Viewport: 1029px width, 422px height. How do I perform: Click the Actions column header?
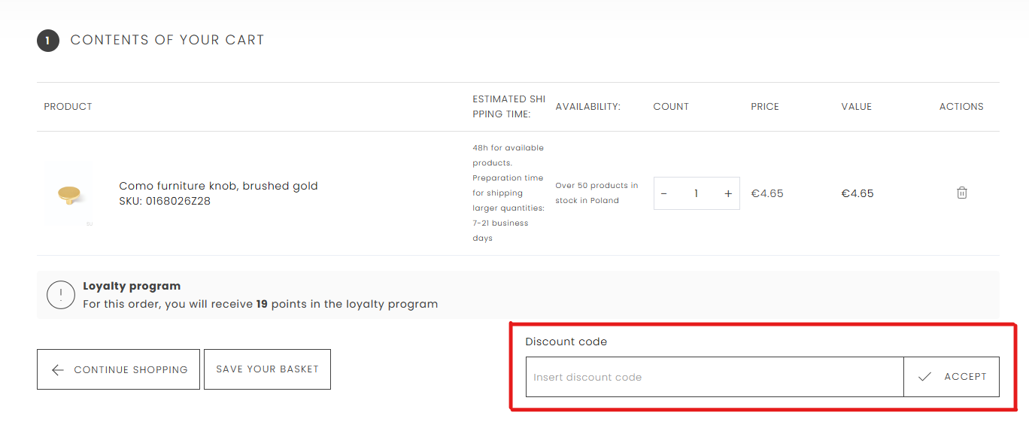[961, 107]
